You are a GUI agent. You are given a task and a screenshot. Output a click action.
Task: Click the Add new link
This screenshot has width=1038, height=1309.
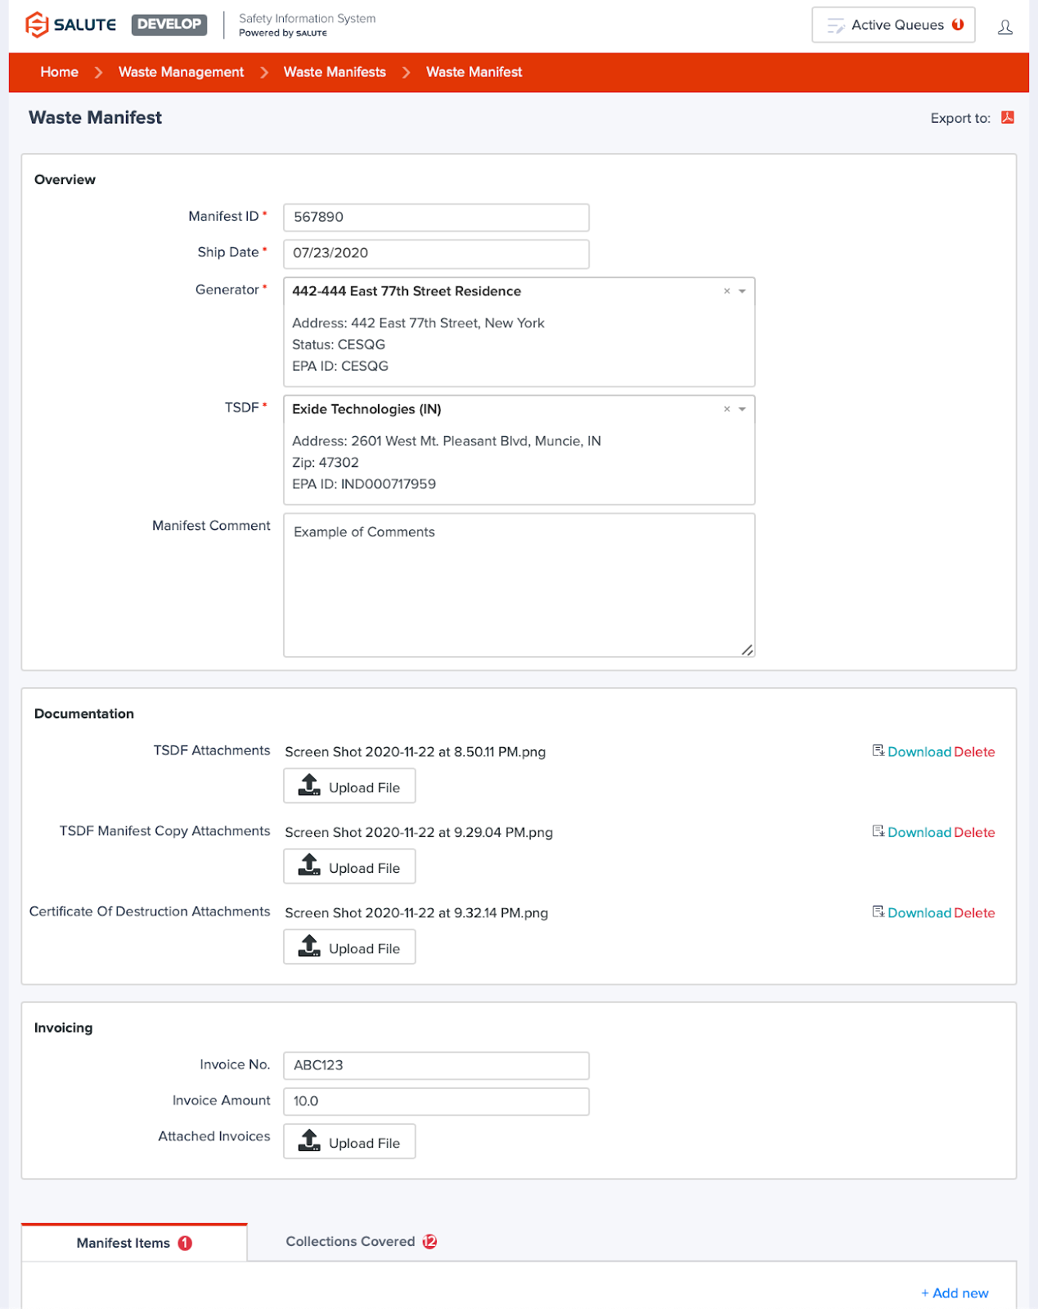pos(955,1293)
